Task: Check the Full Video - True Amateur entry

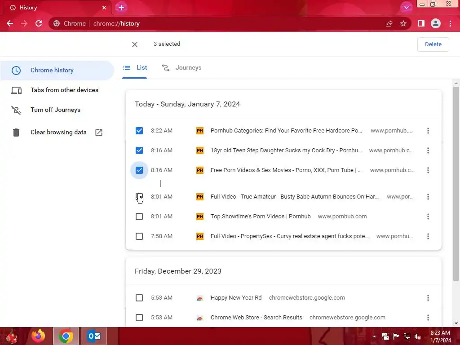Action: [x=139, y=197]
